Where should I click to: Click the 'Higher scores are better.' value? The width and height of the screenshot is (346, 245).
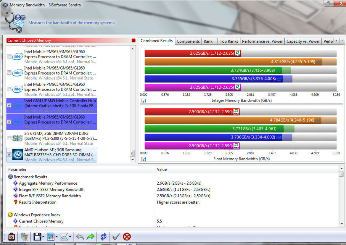click(178, 202)
